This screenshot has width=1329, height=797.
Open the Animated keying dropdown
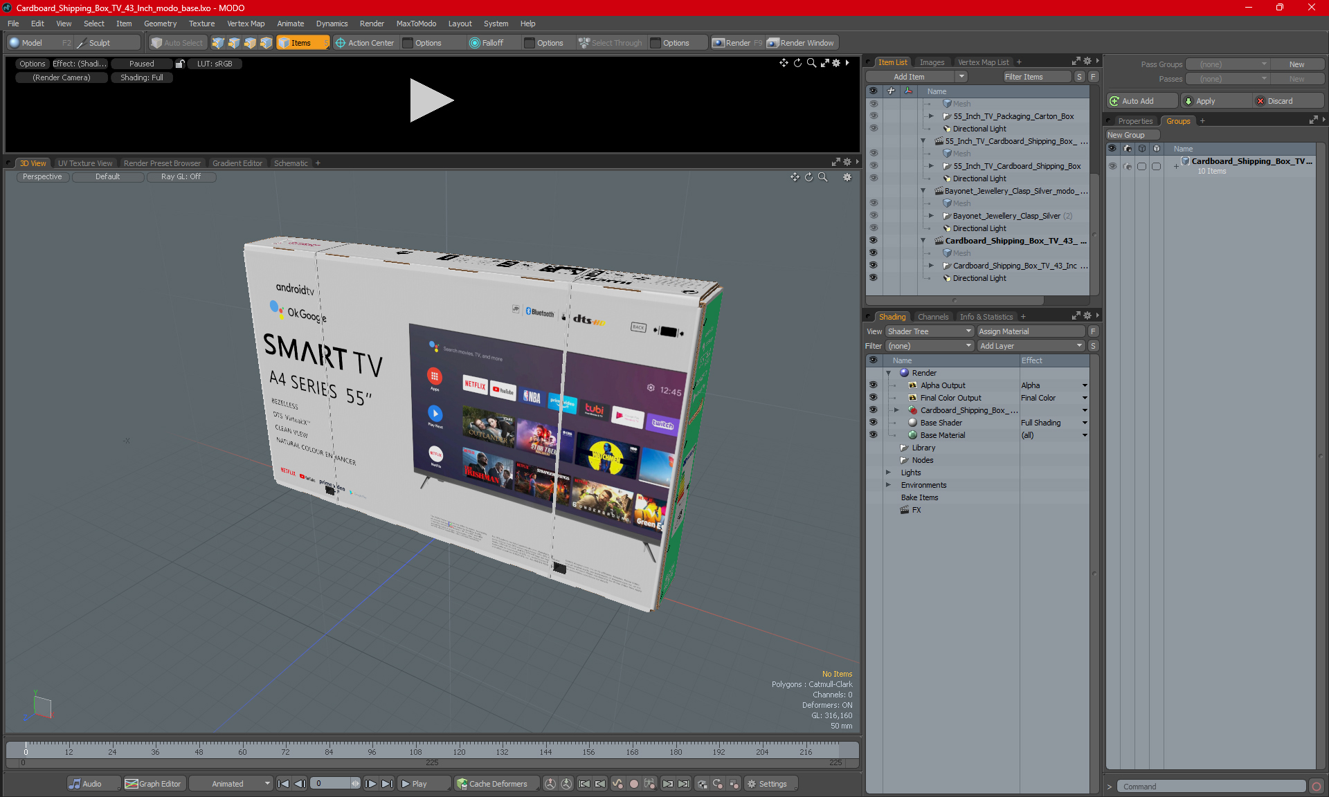tap(232, 784)
